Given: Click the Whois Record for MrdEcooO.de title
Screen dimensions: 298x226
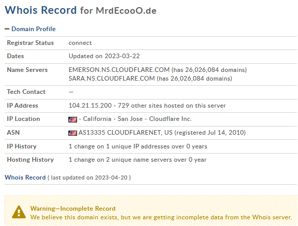Looking at the screenshot, I should pos(81,10).
